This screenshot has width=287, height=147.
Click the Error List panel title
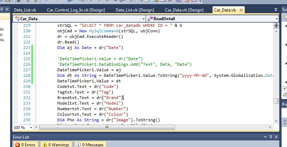point(21,137)
